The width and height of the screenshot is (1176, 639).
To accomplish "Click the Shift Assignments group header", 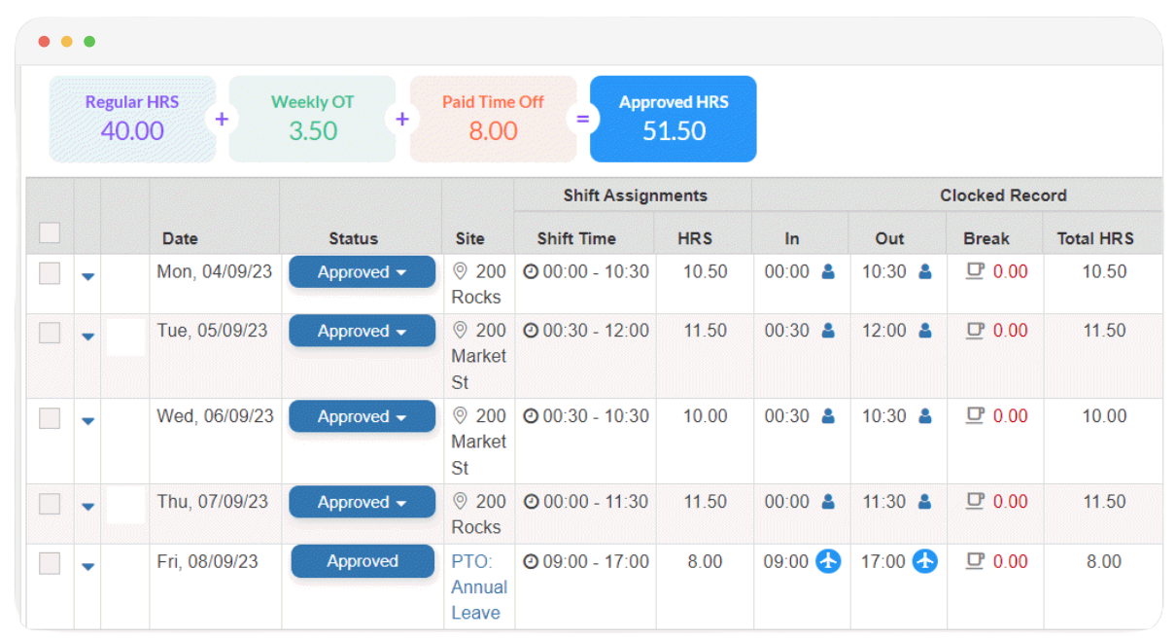I will (x=636, y=195).
